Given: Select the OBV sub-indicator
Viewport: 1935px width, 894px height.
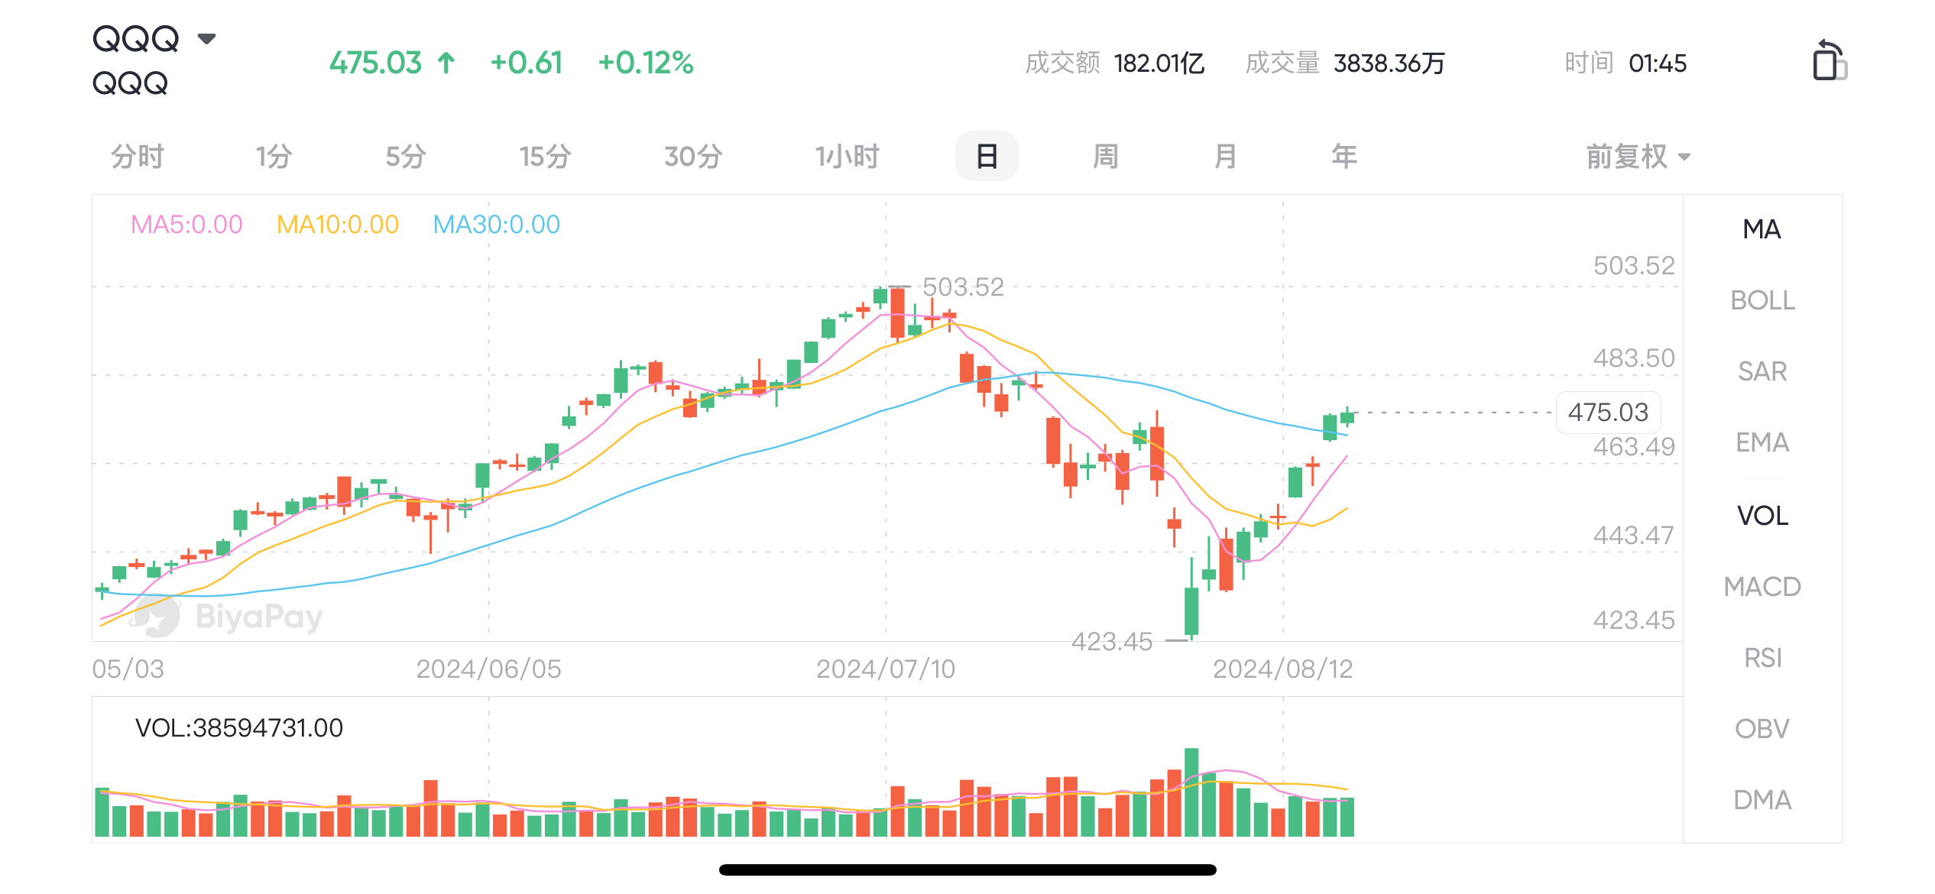Looking at the screenshot, I should pyautogui.click(x=1762, y=729).
